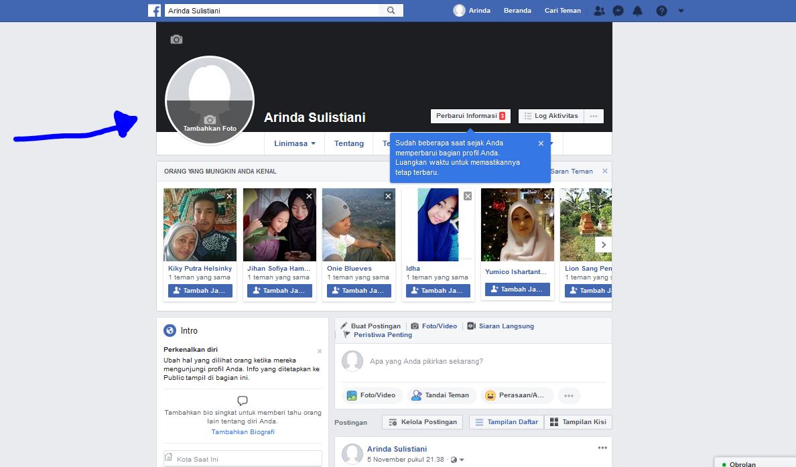Click the Perbarui Informasi button
This screenshot has width=796, height=467.
[x=469, y=115]
